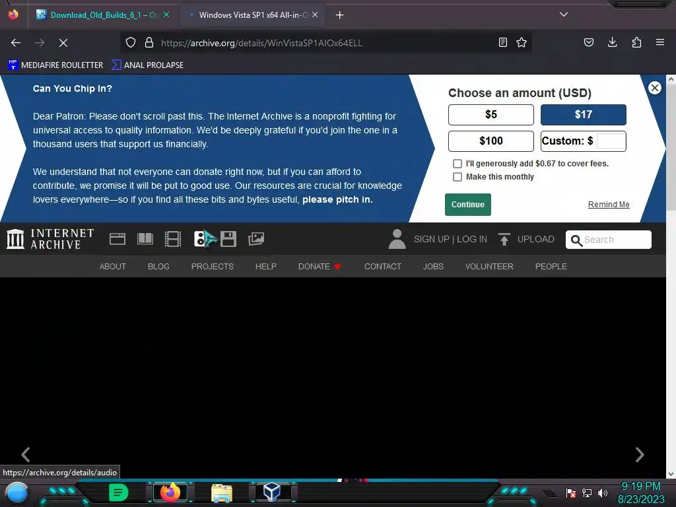List all tabs dropdown arrow

click(564, 15)
